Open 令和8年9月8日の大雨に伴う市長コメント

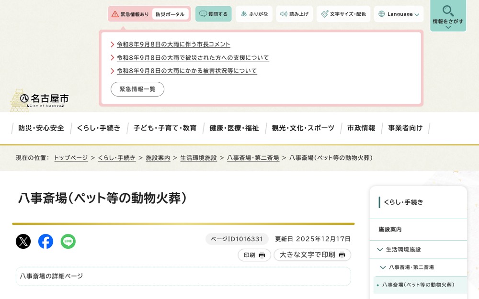(173, 44)
